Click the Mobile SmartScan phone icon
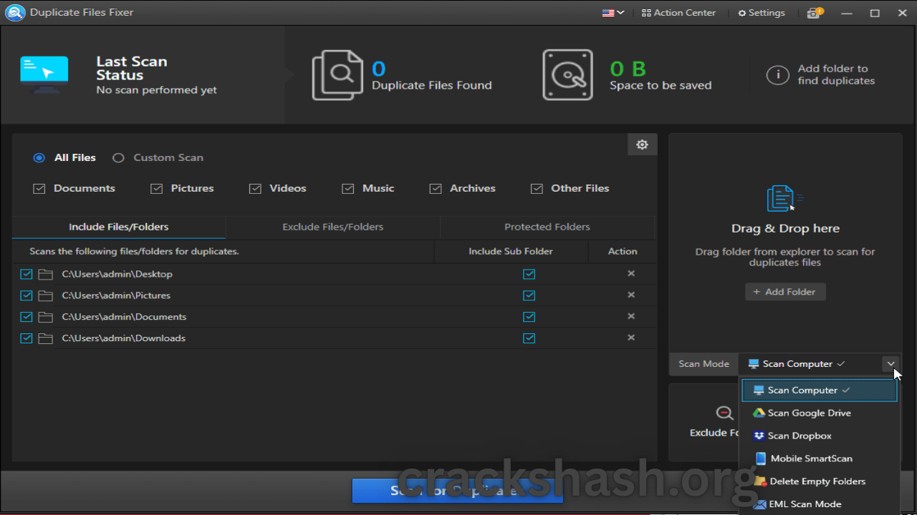 [x=759, y=458]
